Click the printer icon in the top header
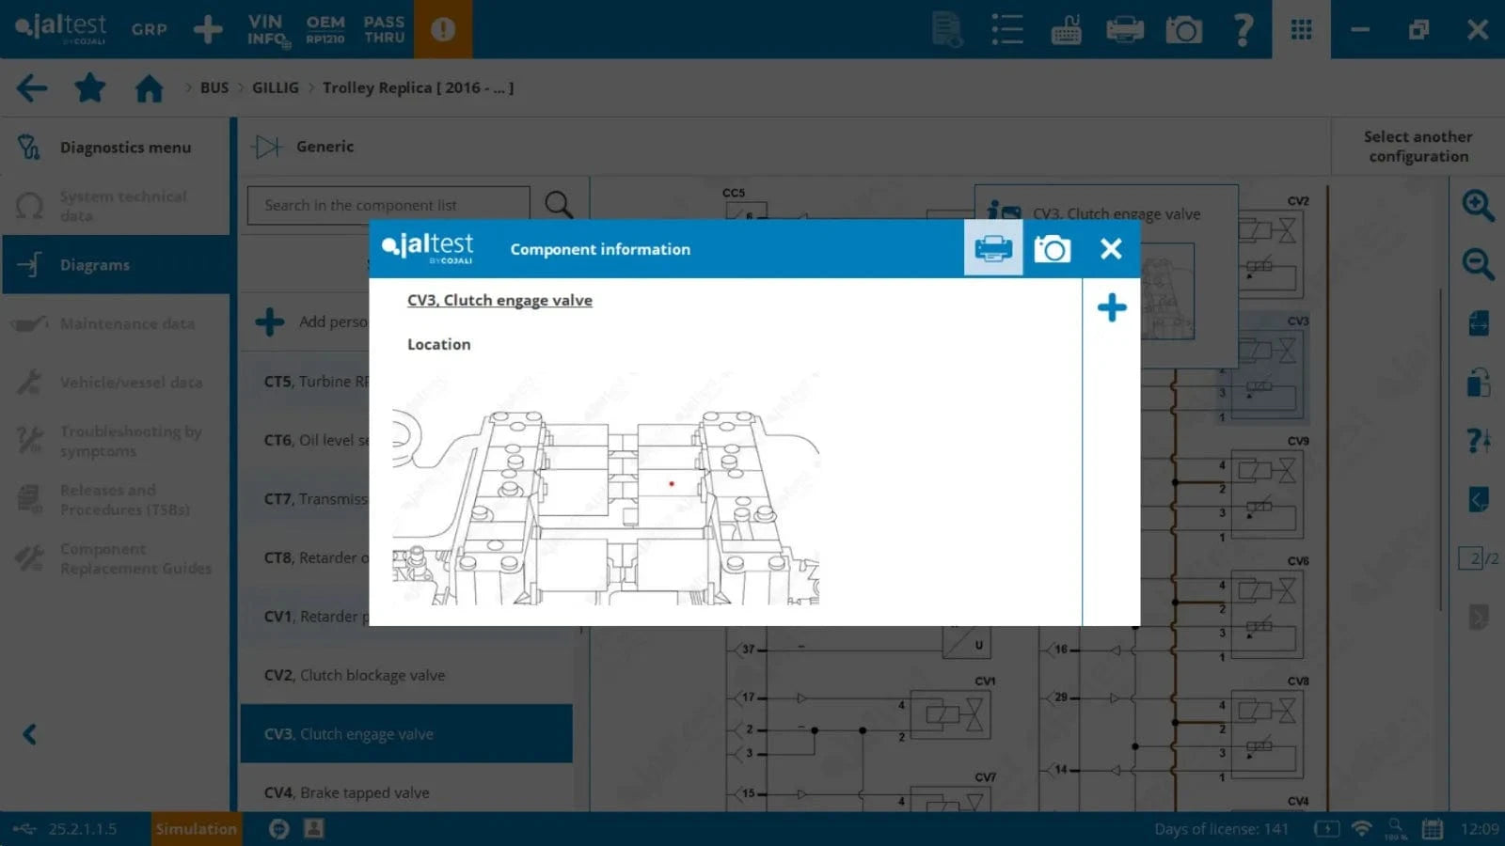The height and width of the screenshot is (846, 1505). pos(1125,29)
